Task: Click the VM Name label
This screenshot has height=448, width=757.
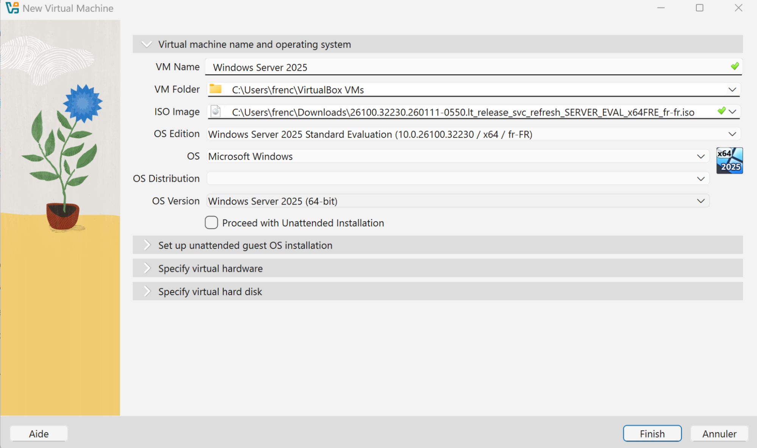Action: point(178,67)
